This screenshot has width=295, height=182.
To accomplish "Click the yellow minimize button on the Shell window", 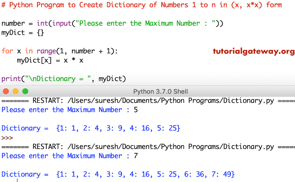I will [x=15, y=91].
